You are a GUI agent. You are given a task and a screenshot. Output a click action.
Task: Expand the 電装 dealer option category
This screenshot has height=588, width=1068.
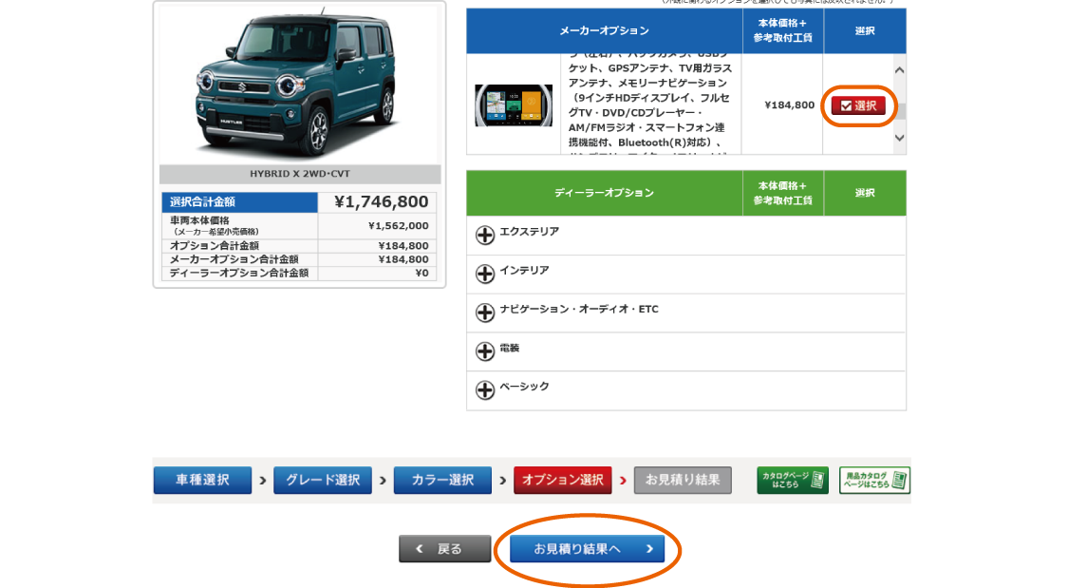click(485, 351)
